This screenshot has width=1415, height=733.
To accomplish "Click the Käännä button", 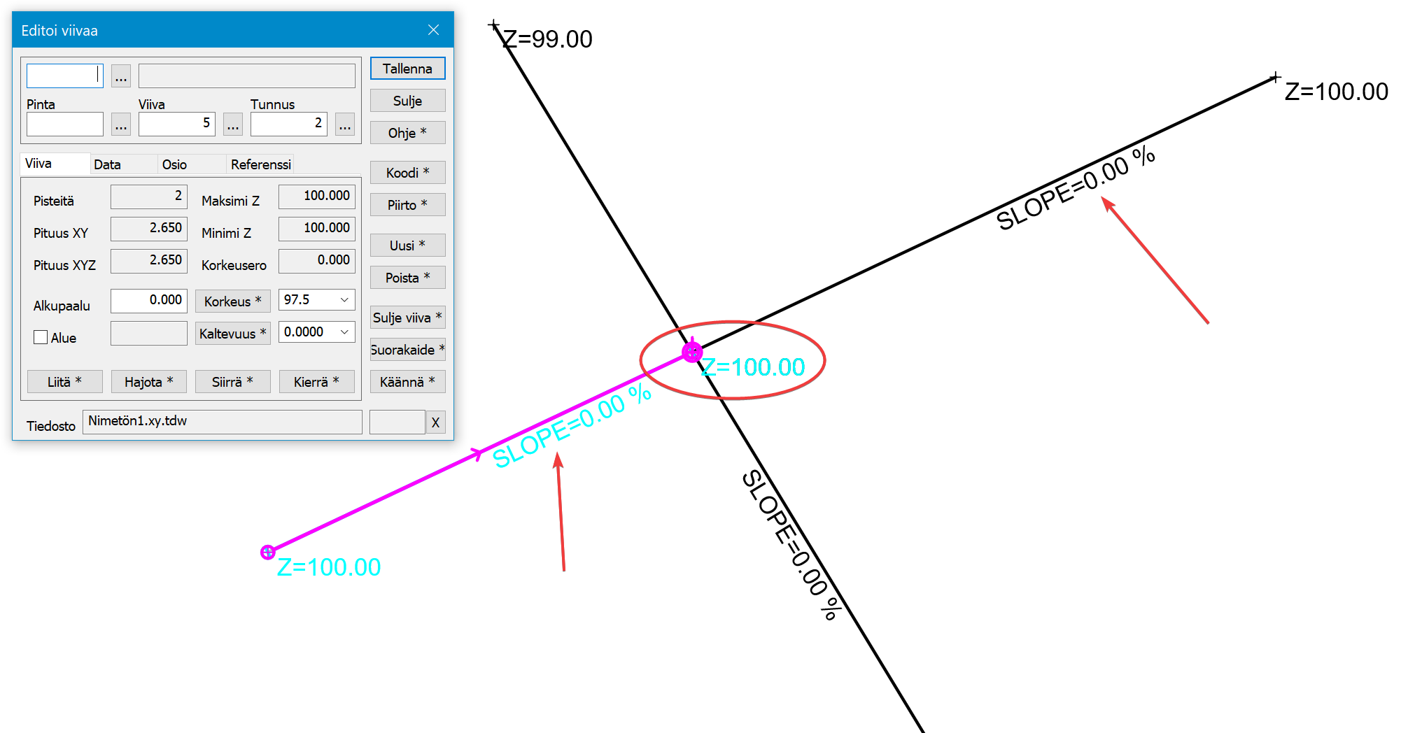I will tap(407, 382).
